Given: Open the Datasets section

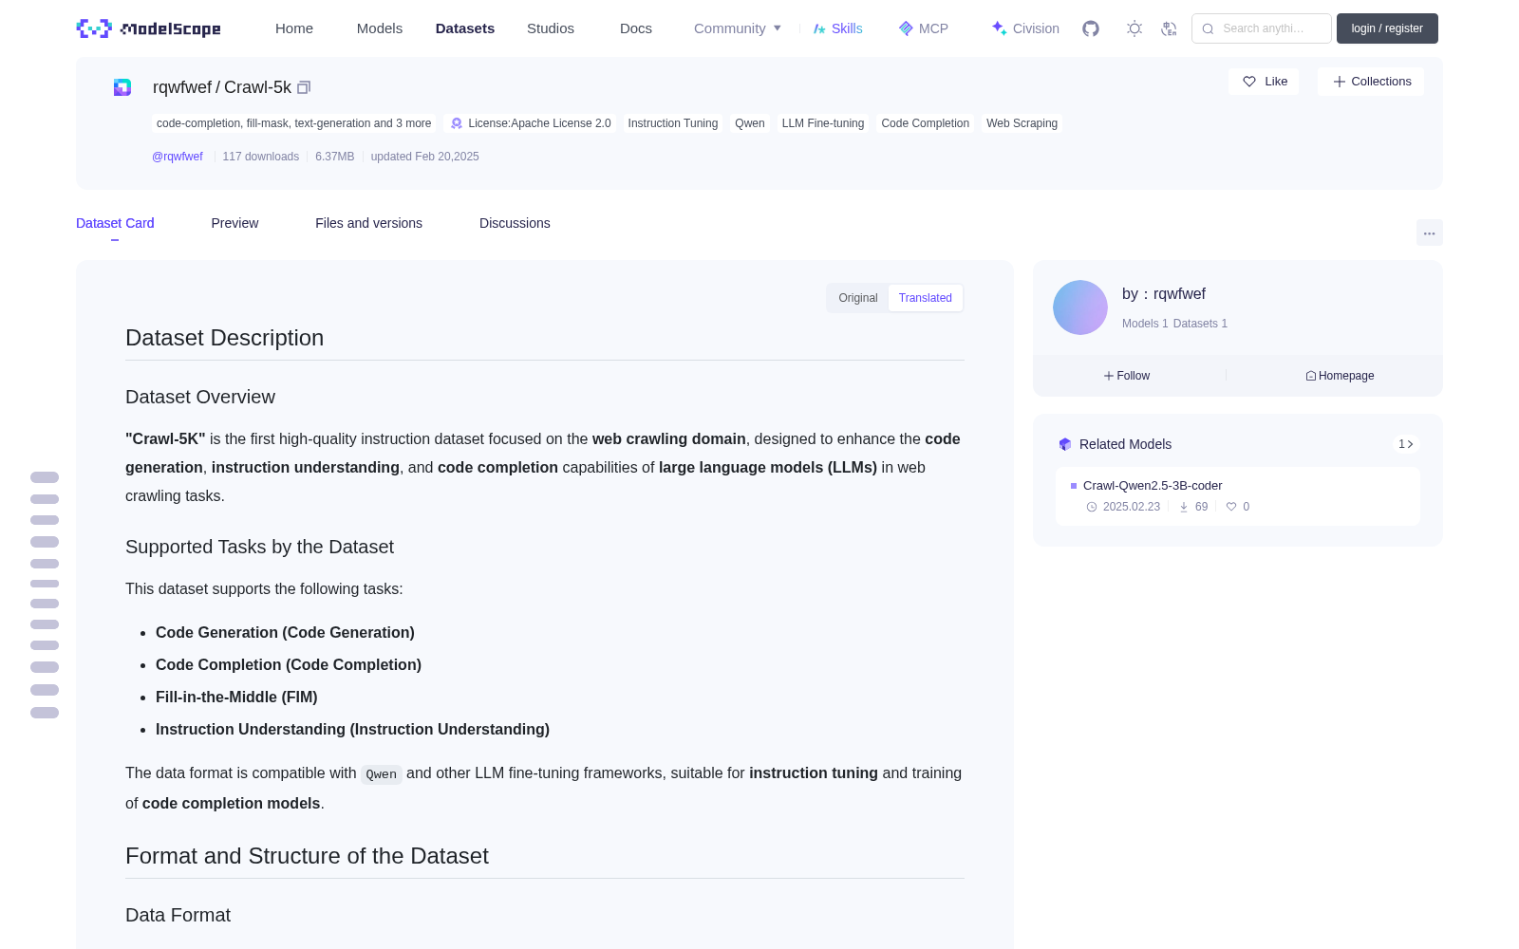Looking at the screenshot, I should coord(465,28).
